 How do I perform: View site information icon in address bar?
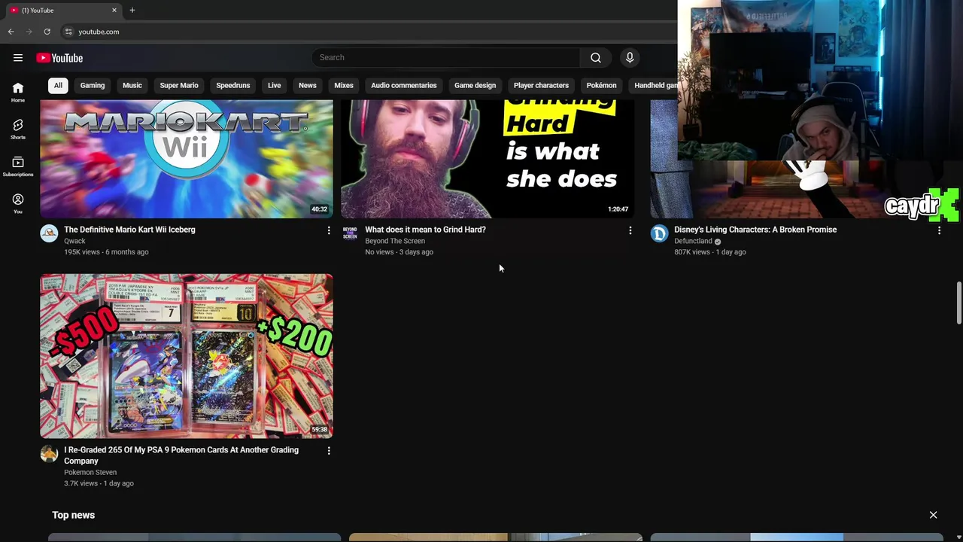(x=68, y=32)
